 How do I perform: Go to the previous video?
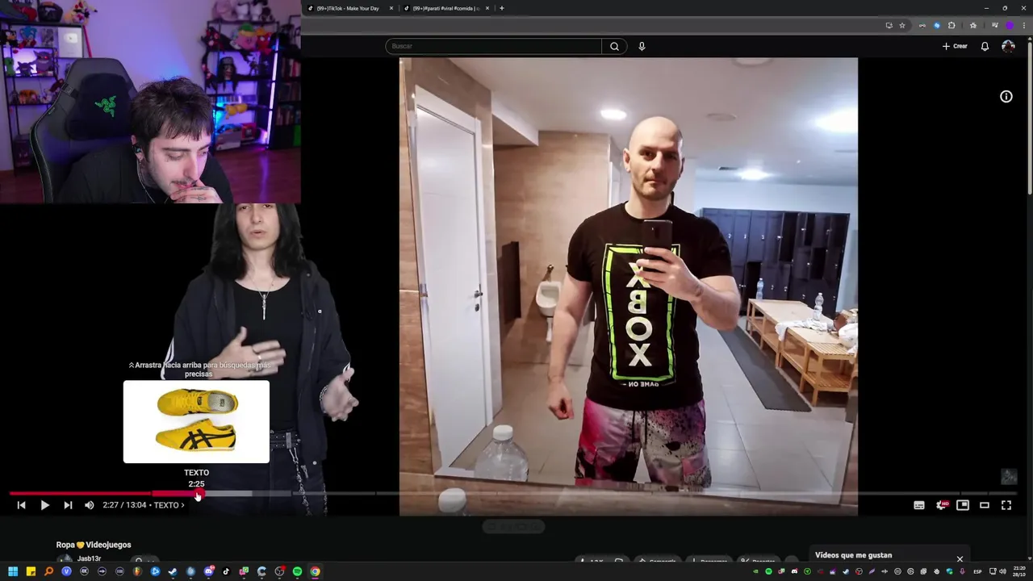pos(22,505)
